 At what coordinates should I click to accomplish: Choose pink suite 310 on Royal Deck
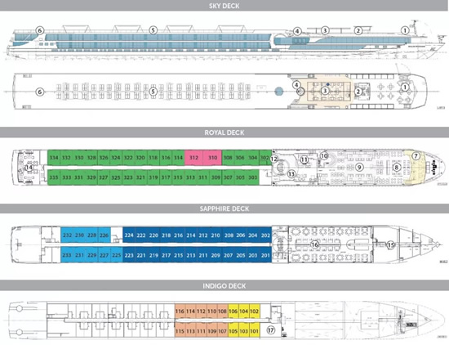click(x=212, y=158)
